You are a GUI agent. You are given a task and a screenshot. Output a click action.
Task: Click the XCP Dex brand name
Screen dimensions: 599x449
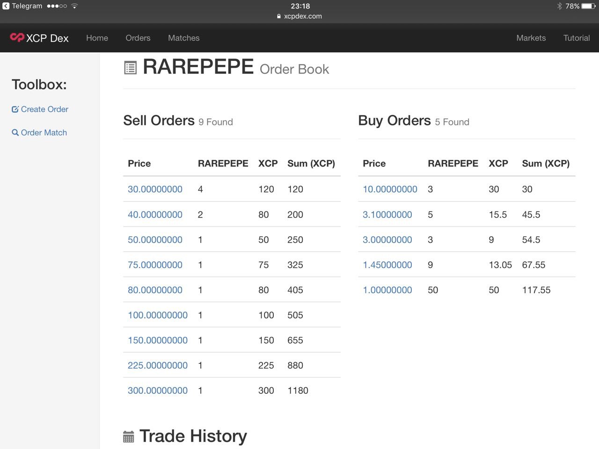tap(47, 38)
